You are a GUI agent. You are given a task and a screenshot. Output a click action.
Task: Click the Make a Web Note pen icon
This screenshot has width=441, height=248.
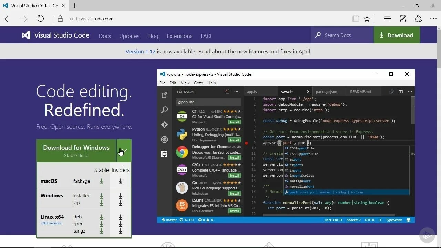(x=403, y=19)
